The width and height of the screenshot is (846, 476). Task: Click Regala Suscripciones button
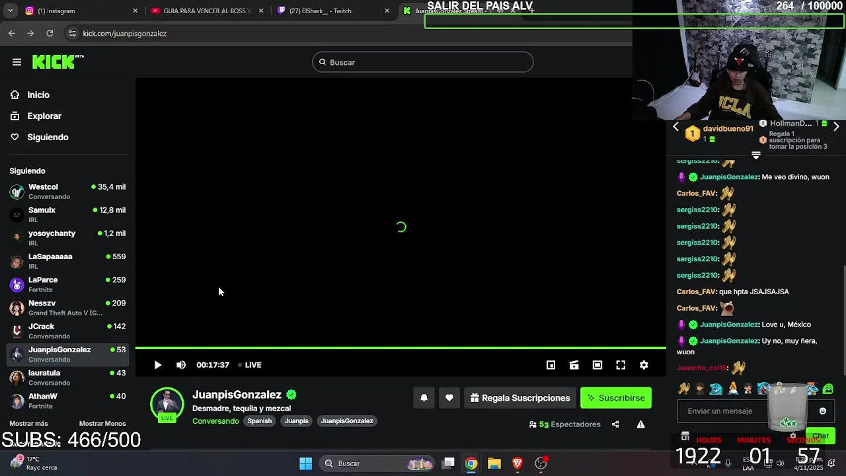(521, 398)
